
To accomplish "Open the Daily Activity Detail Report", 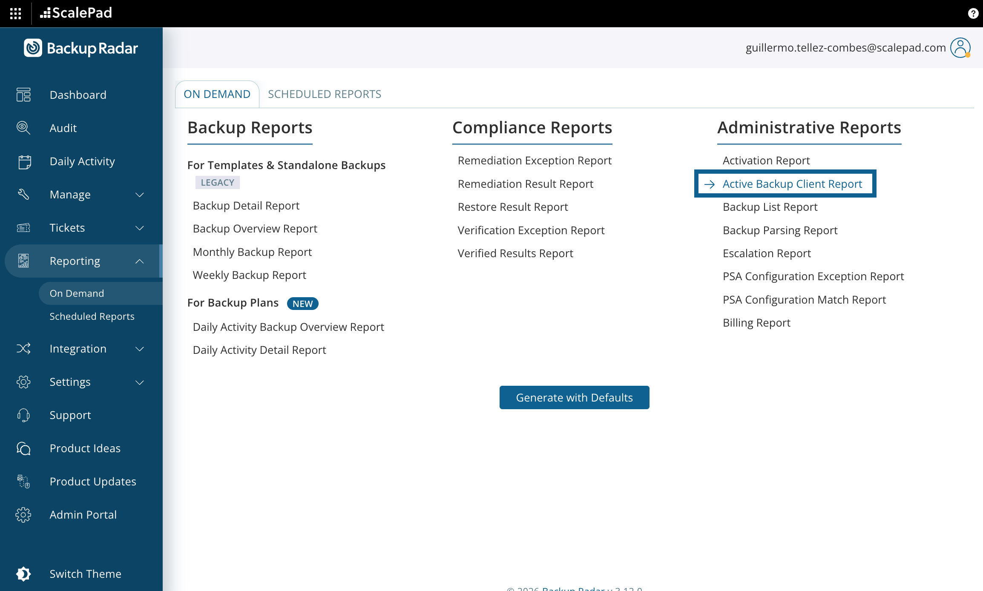I will (x=259, y=350).
